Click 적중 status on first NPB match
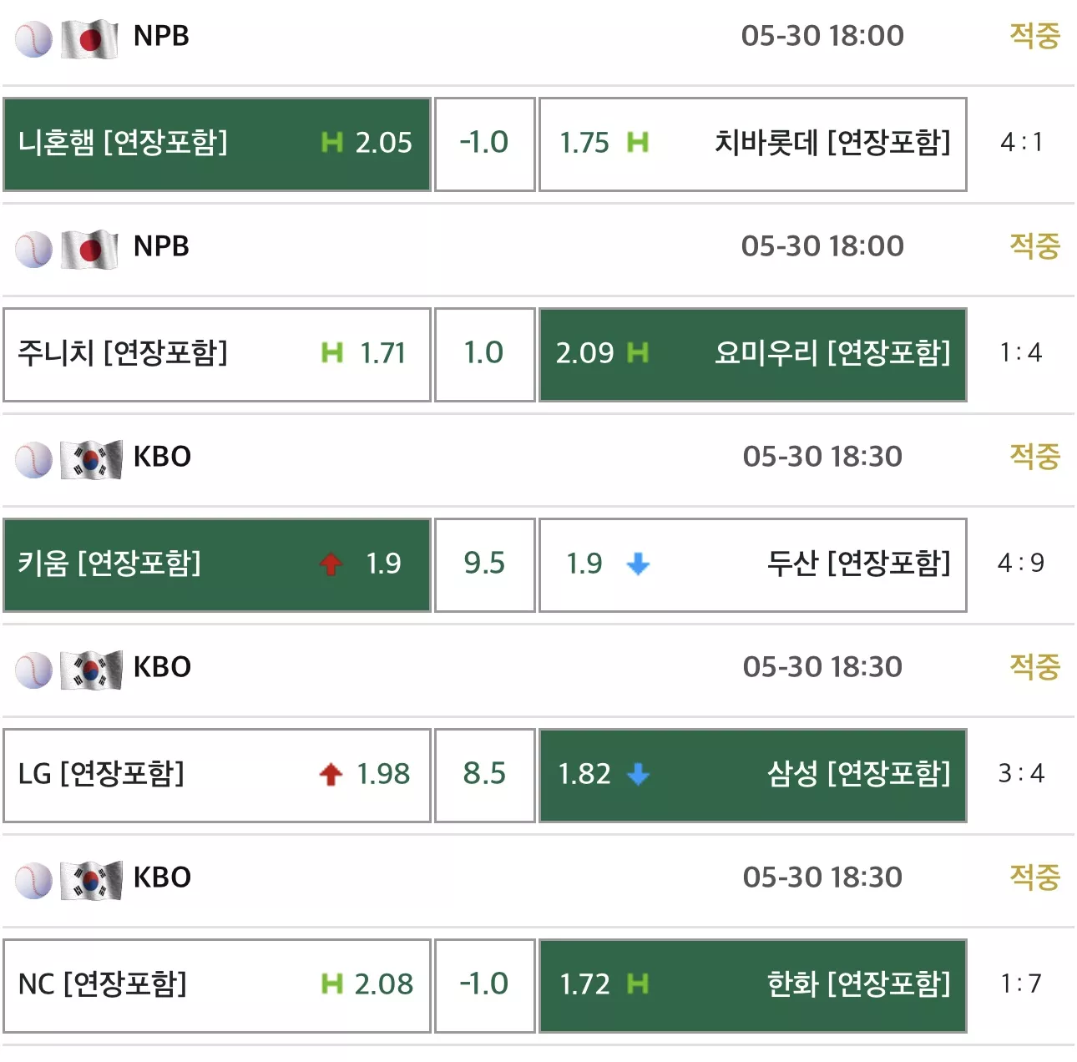Screen dimensions: 1077x1062 click(1034, 36)
